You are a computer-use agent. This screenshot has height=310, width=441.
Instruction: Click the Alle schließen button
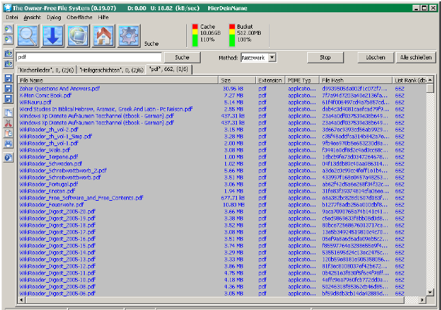(x=416, y=58)
